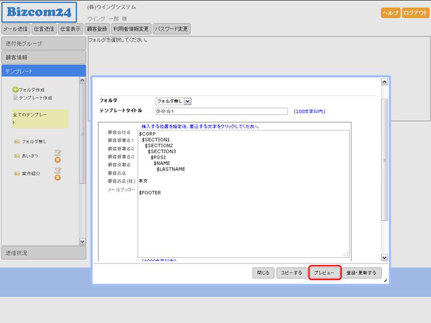This screenshot has height=323, width=431.
Task: Click the dialog's vertical scrollbar down arrow
Action: 384,258
